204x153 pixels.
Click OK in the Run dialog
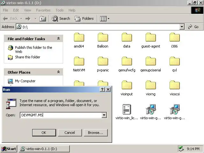[44, 133]
